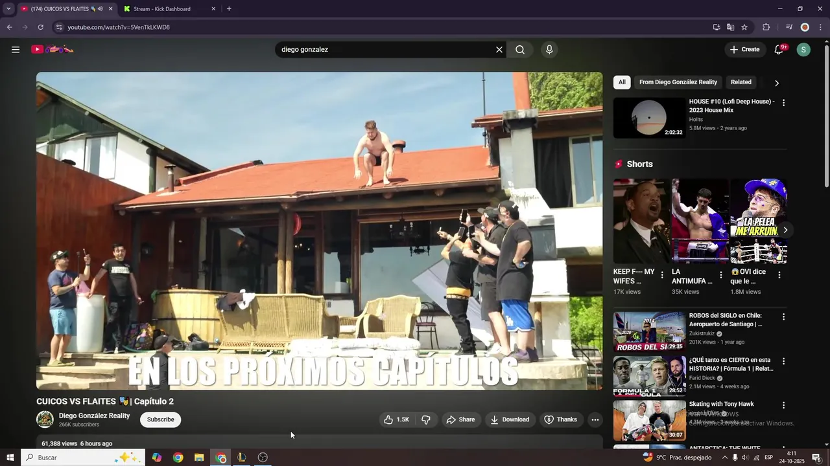Clear the search text with X icon
The height and width of the screenshot is (466, 830).
point(499,50)
